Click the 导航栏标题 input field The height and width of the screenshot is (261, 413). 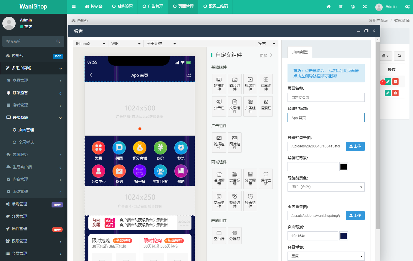[326, 118]
